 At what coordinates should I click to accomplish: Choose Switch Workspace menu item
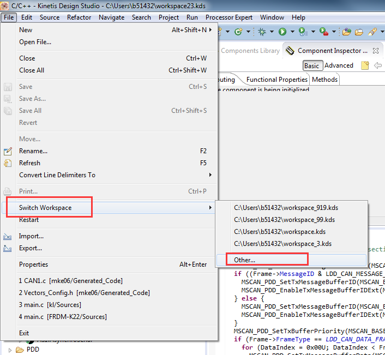[108, 208]
